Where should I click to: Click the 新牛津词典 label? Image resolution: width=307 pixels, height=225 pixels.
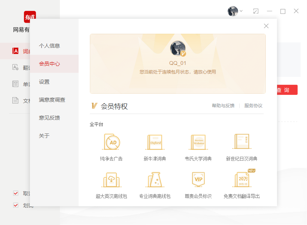[x=155, y=159]
